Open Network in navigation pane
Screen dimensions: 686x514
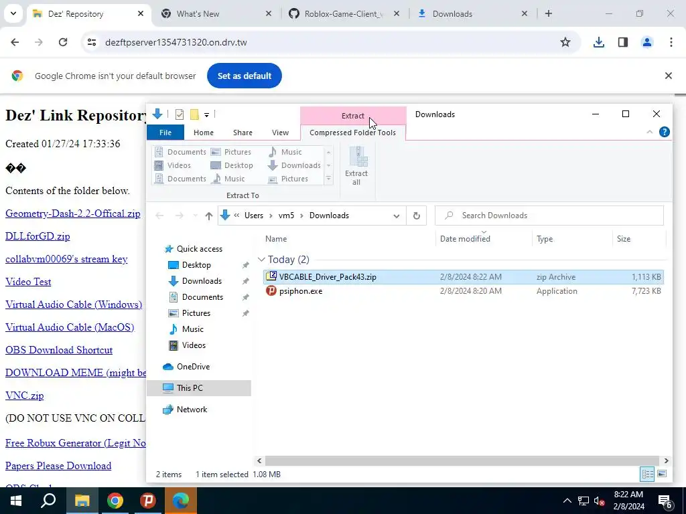[192, 410]
